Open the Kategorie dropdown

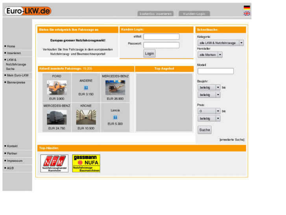[221, 43]
